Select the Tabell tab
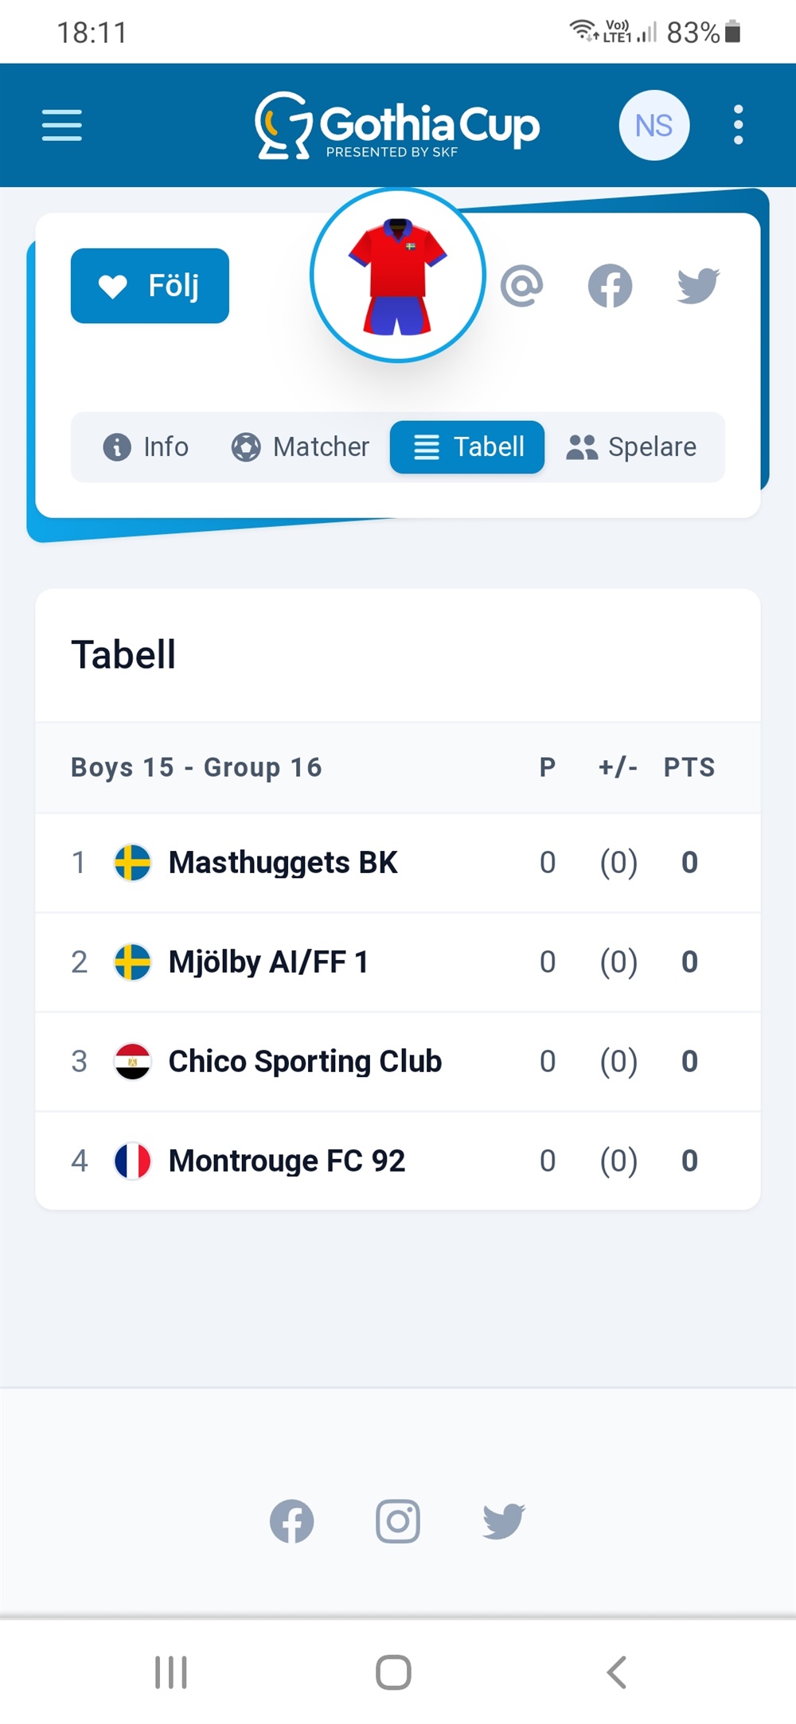Screen dimensions: 796x1724 (x=467, y=447)
